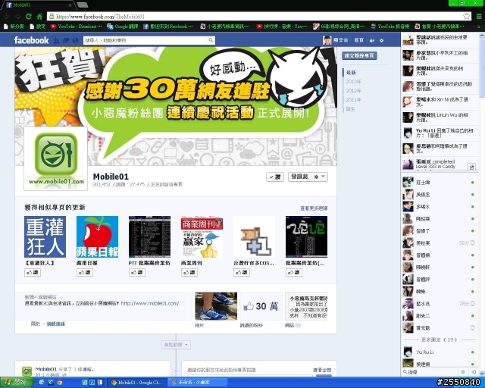
Task: Jump to 2012年 in the timeline
Action: point(354,91)
